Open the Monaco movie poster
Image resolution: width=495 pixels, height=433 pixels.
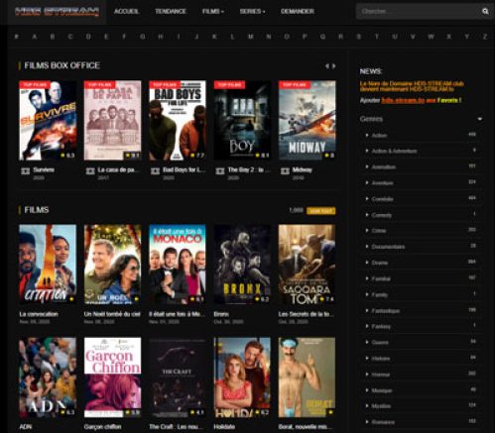[x=178, y=265]
